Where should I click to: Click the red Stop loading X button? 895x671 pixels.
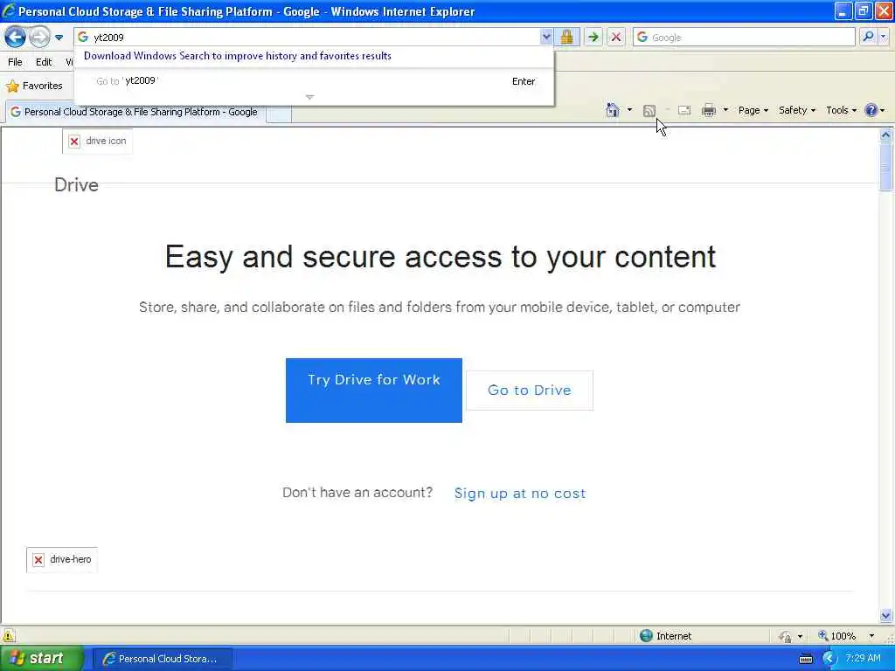click(616, 37)
